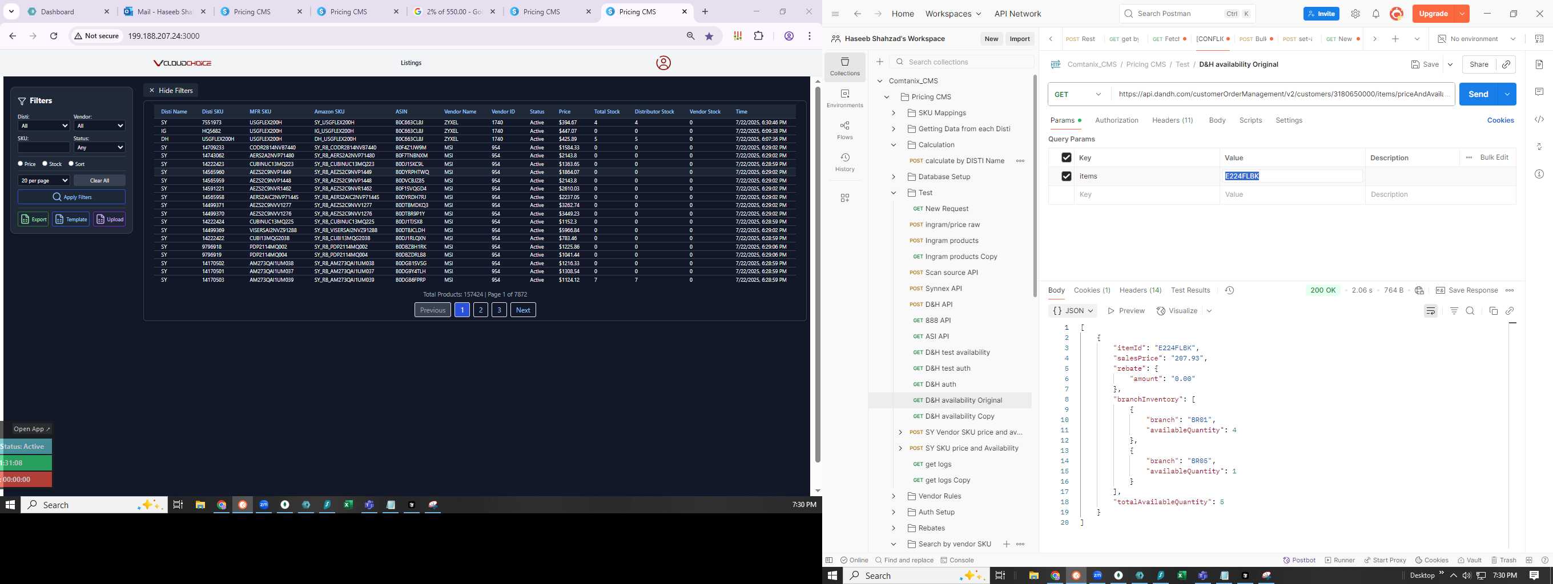Expand the Vendor Rules folder
Image resolution: width=1553 pixels, height=584 pixels.
[x=894, y=496]
